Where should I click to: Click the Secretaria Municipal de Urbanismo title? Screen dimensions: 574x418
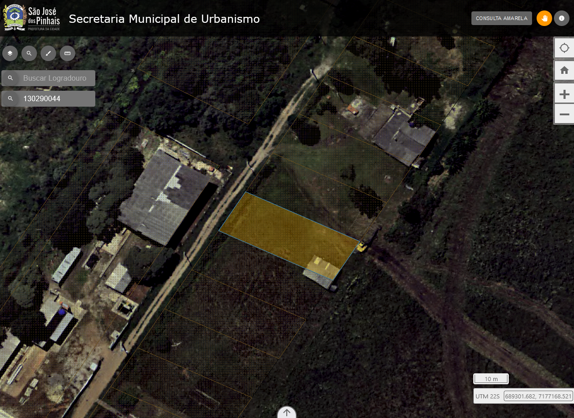[164, 19]
